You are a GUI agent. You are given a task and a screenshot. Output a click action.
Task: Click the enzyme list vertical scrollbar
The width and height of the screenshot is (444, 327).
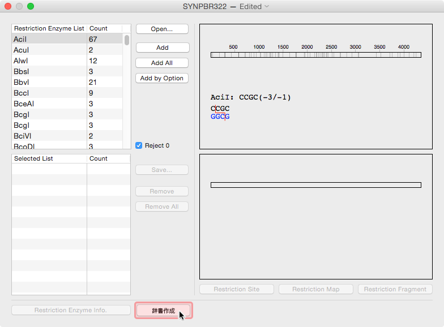pos(127,40)
